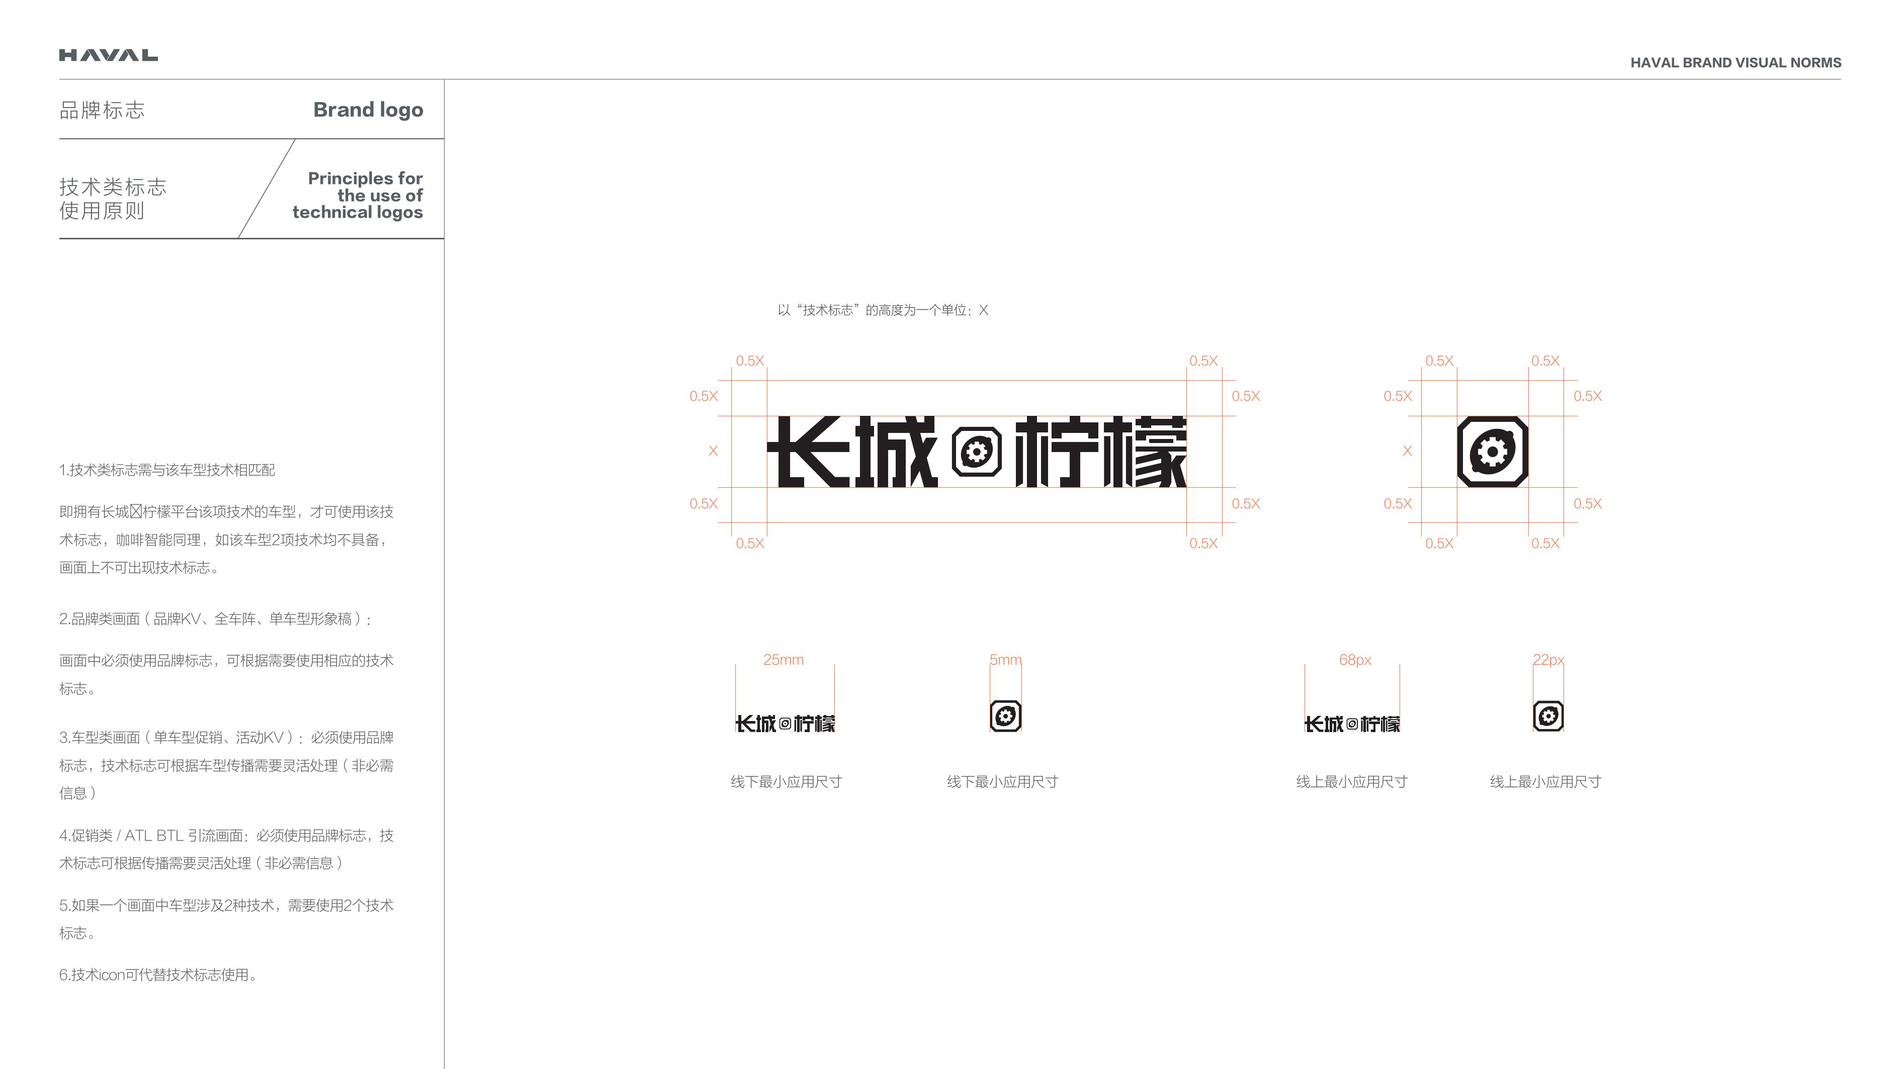Viewport: 1901px width, 1069px height.
Task: Click the Brand logo heading
Action: point(368,110)
